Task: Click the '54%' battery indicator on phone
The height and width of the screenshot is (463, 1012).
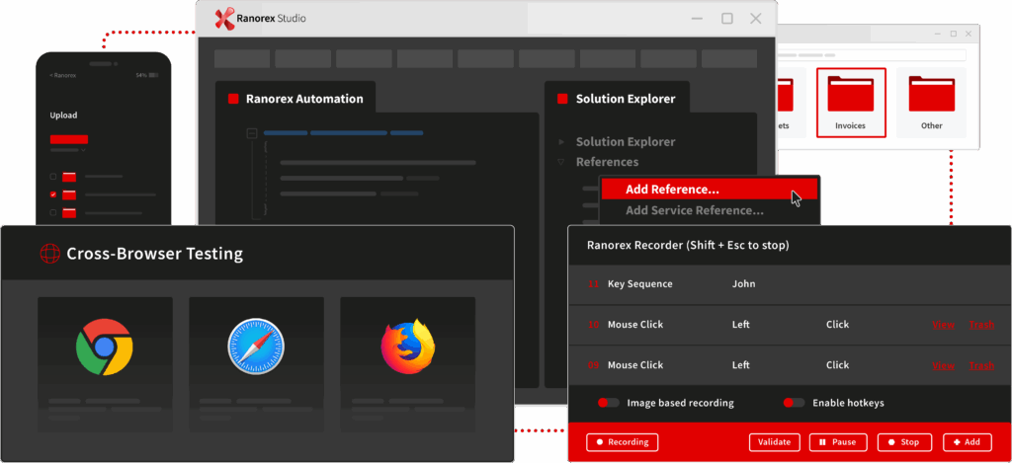Action: [140, 75]
